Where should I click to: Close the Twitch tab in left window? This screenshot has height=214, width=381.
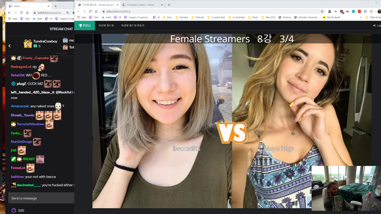click(48, 6)
